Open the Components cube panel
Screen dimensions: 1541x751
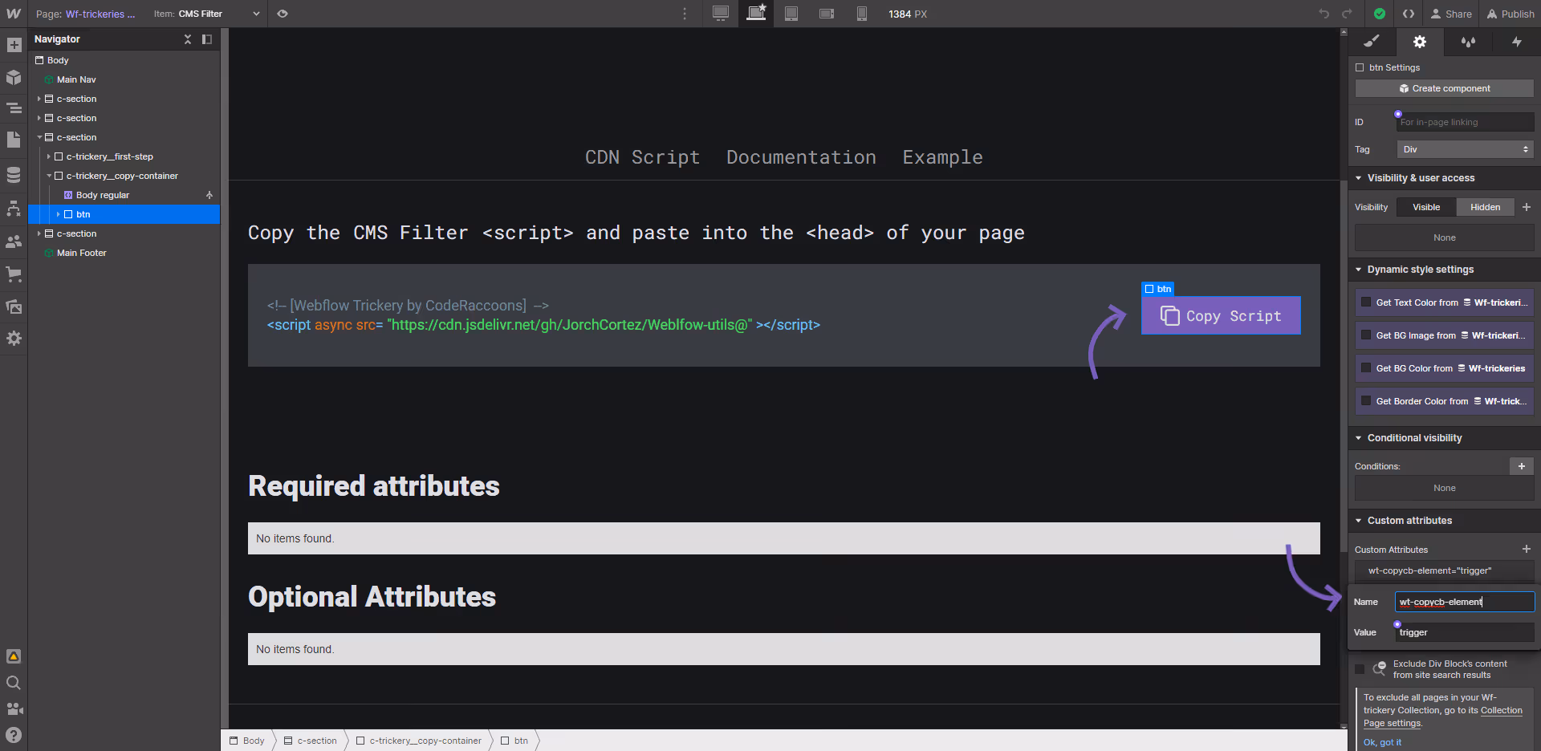(14, 77)
